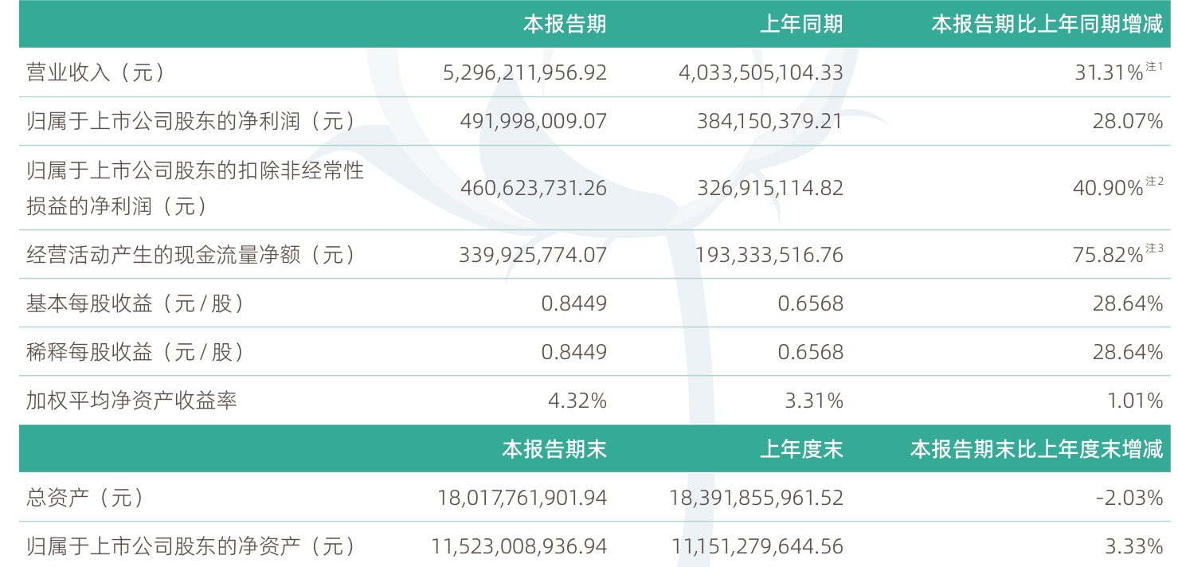Click the 本报告期末 header cell
Screen dimensions: 1178x567
554,450
